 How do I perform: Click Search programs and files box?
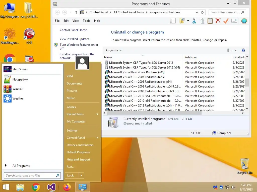click(32, 175)
